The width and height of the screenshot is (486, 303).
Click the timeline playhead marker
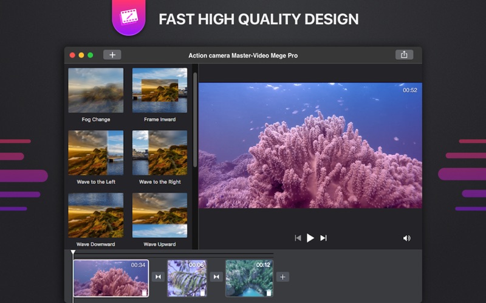click(73, 253)
